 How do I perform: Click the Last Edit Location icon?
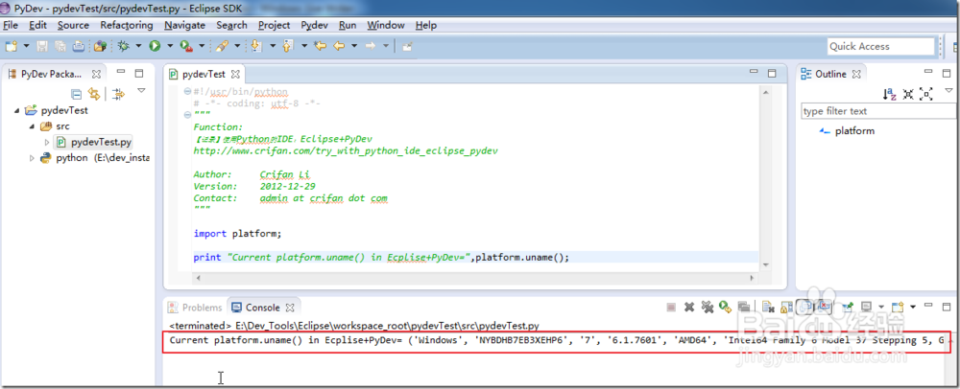tap(320, 46)
